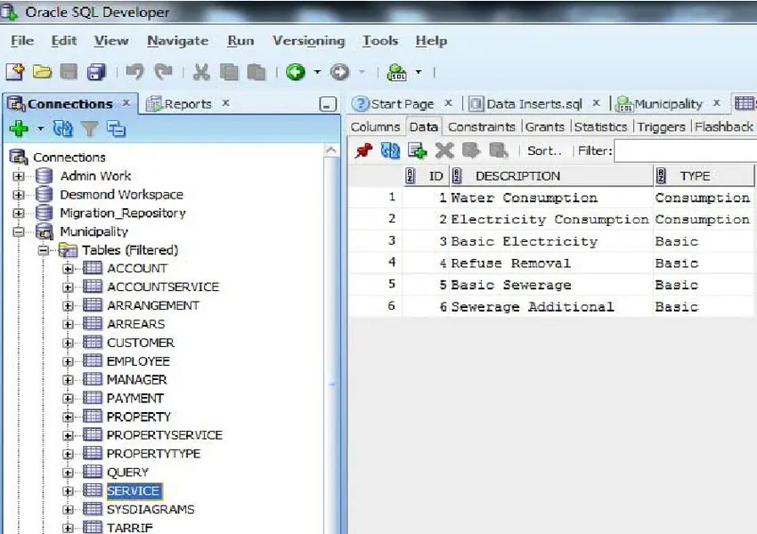Open the New Connection dropdown arrow
The height and width of the screenshot is (534, 757).
pyautogui.click(x=41, y=129)
